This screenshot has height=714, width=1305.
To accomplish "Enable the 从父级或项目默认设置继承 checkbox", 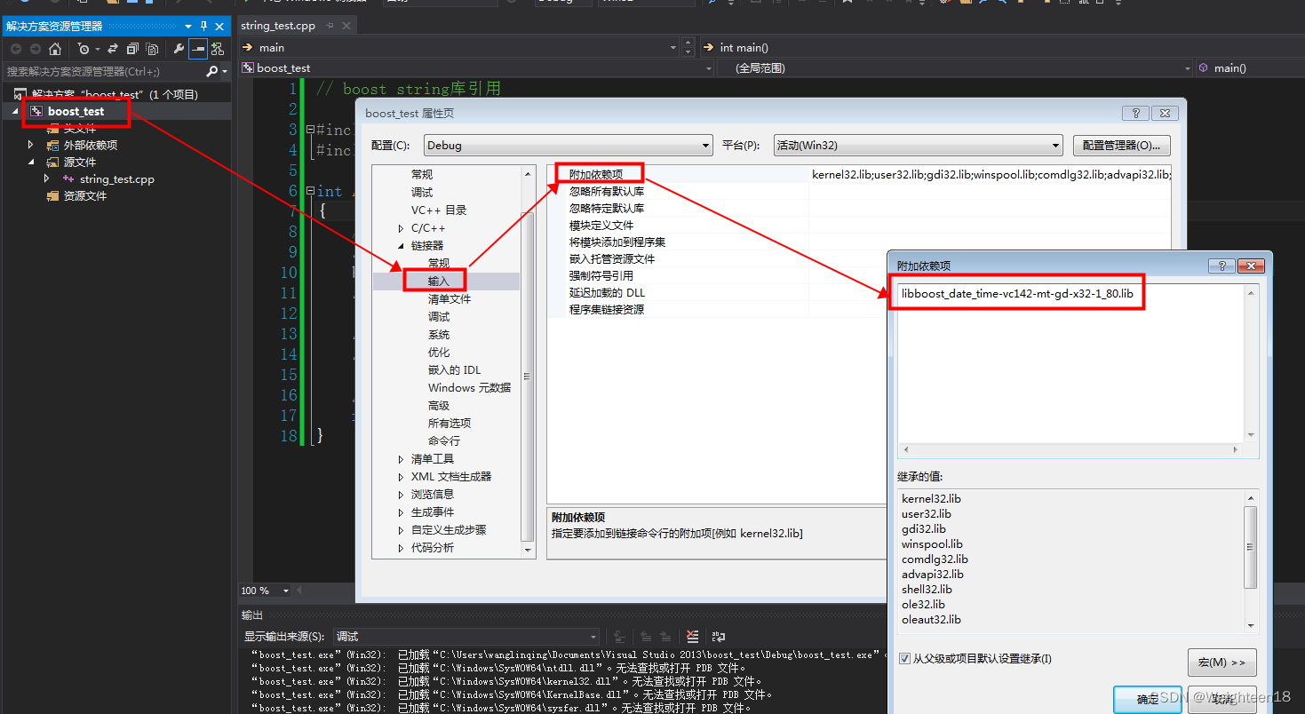I will [x=905, y=658].
